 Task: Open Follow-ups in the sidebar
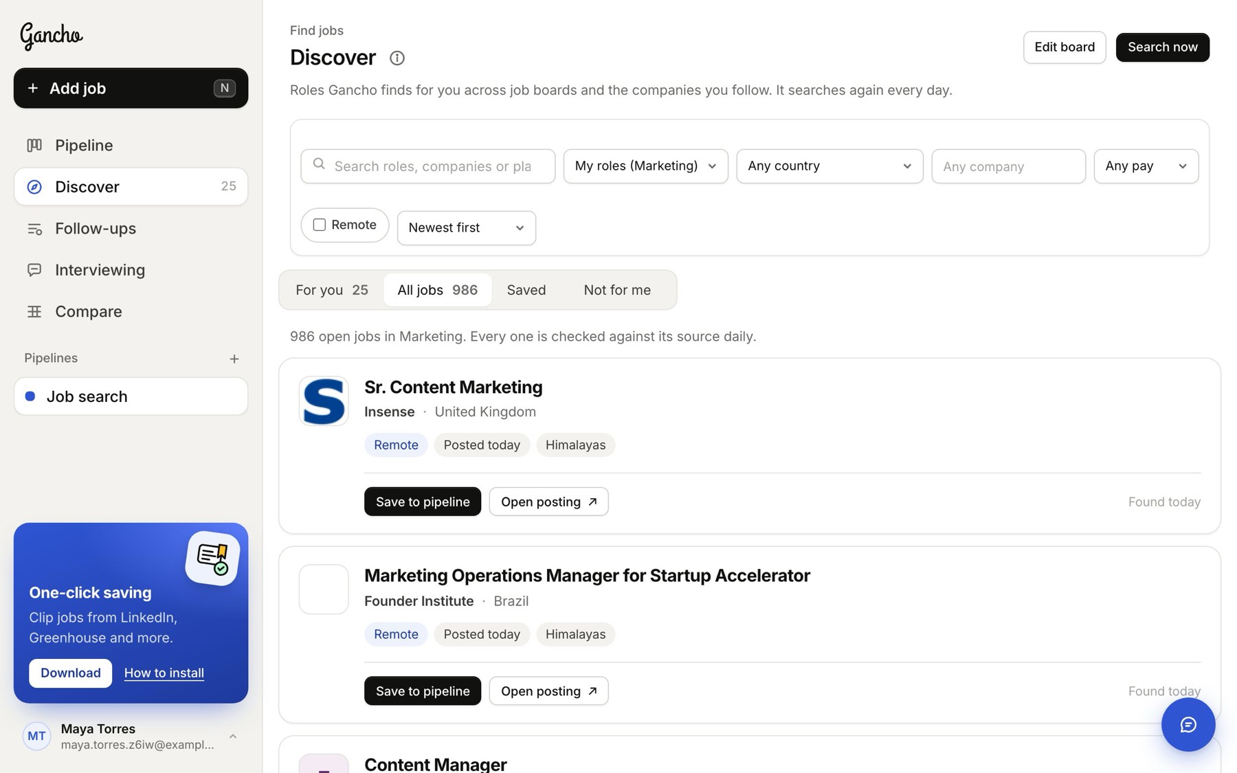coord(131,229)
